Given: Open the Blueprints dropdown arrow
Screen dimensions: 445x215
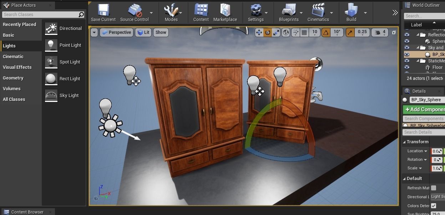Looking at the screenshot, I should coord(301,13).
